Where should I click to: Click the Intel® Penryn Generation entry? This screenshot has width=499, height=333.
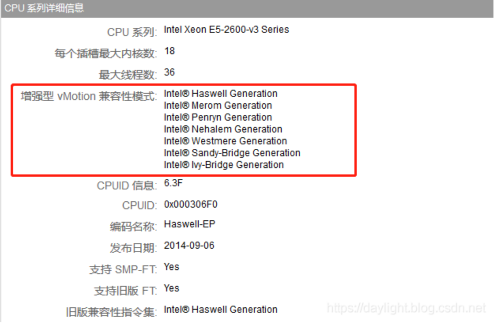218,117
